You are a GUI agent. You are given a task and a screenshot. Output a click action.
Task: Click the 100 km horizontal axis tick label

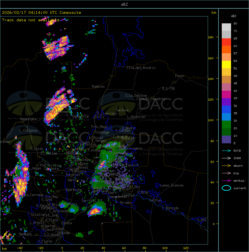(x=165, y=248)
